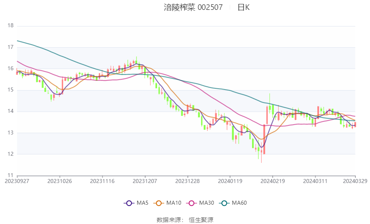The image size is (370, 224).
Task: Hide the MA30 line via its label
Action: [207, 203]
